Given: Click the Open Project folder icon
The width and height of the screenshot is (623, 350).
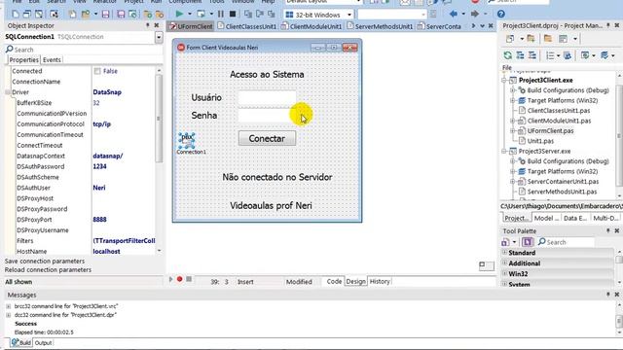Looking at the screenshot, I should [86, 15].
